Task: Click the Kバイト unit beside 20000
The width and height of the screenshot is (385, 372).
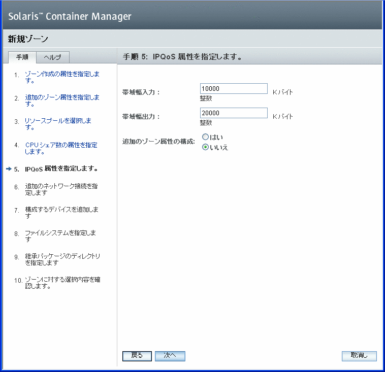Action: pos(282,117)
